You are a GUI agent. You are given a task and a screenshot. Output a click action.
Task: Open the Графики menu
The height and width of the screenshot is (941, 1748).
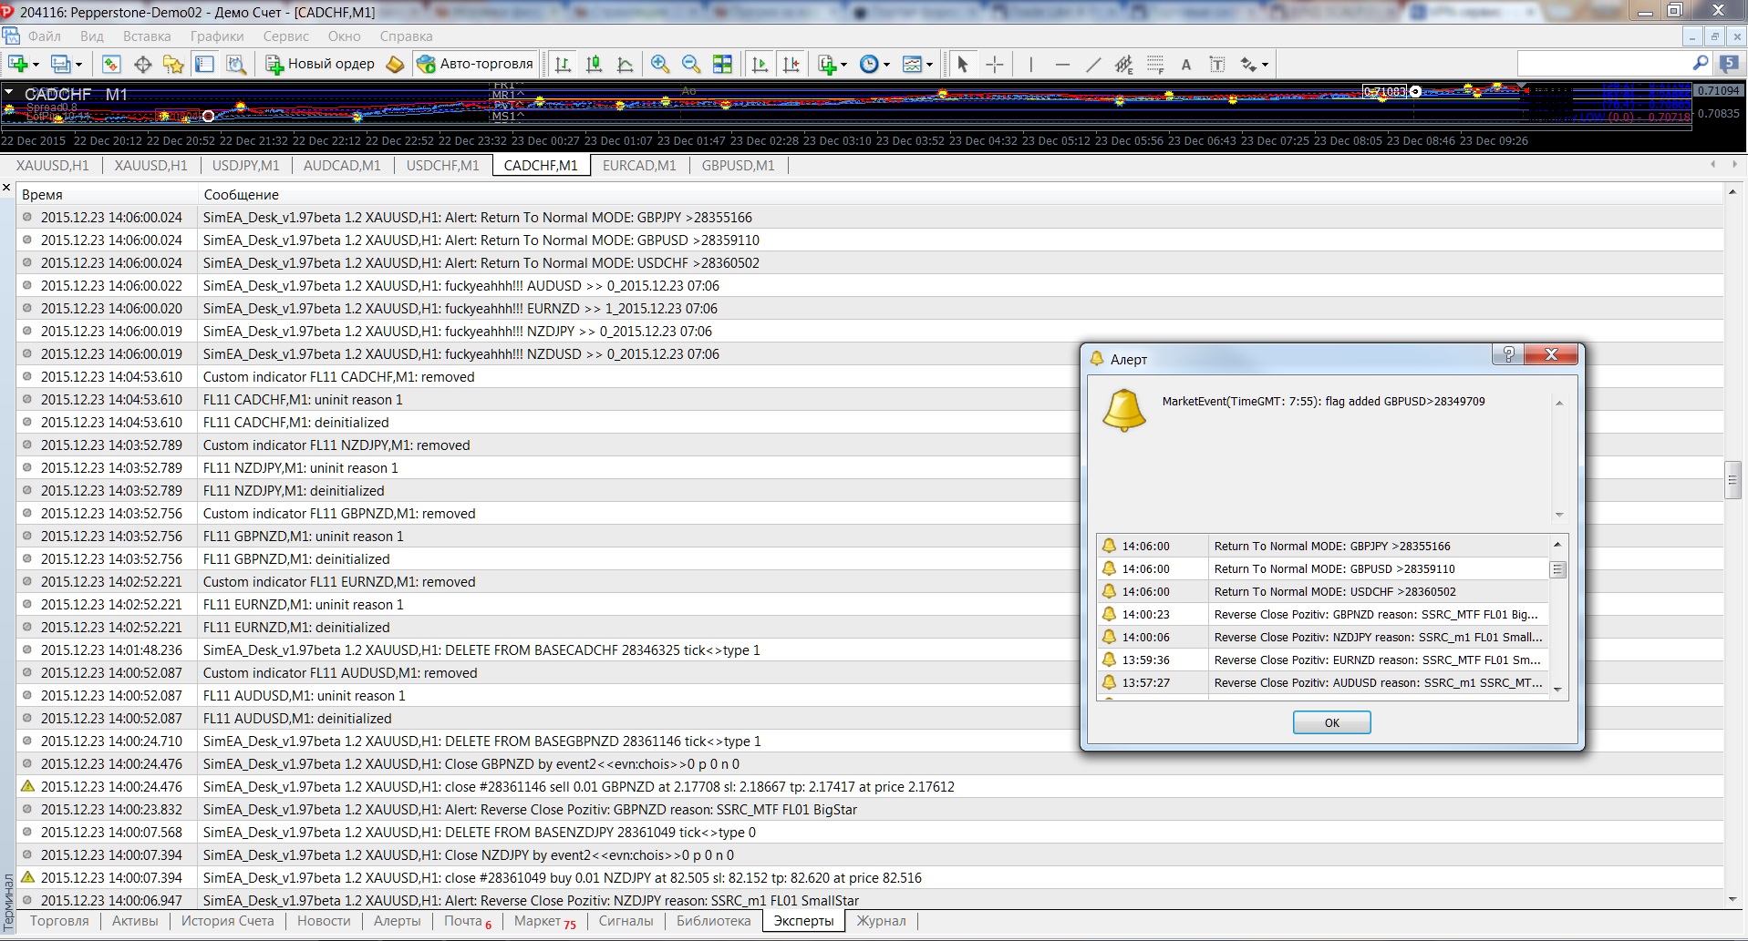(x=217, y=36)
